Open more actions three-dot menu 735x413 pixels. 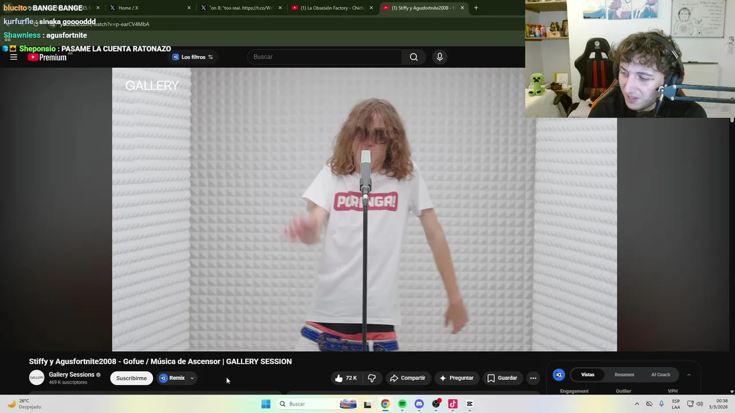[533, 378]
